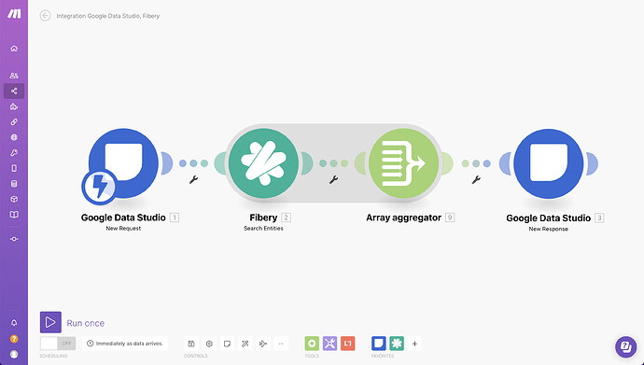Open the help chat bubble button
The width and height of the screenshot is (644, 365).
[x=626, y=347]
